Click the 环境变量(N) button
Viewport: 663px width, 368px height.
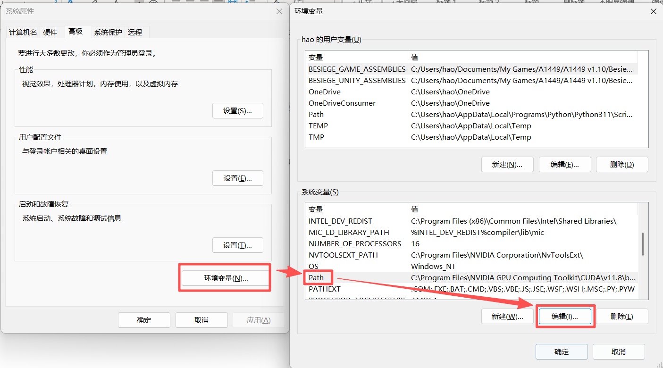tap(225, 277)
